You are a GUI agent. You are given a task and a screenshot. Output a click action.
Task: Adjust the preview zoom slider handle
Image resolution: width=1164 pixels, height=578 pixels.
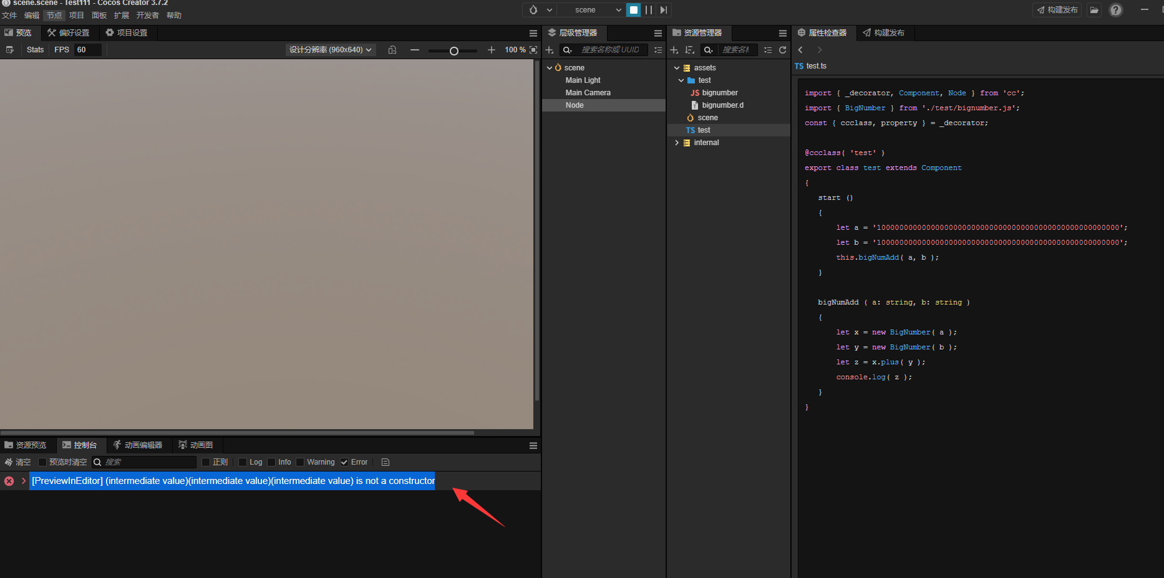coord(454,50)
